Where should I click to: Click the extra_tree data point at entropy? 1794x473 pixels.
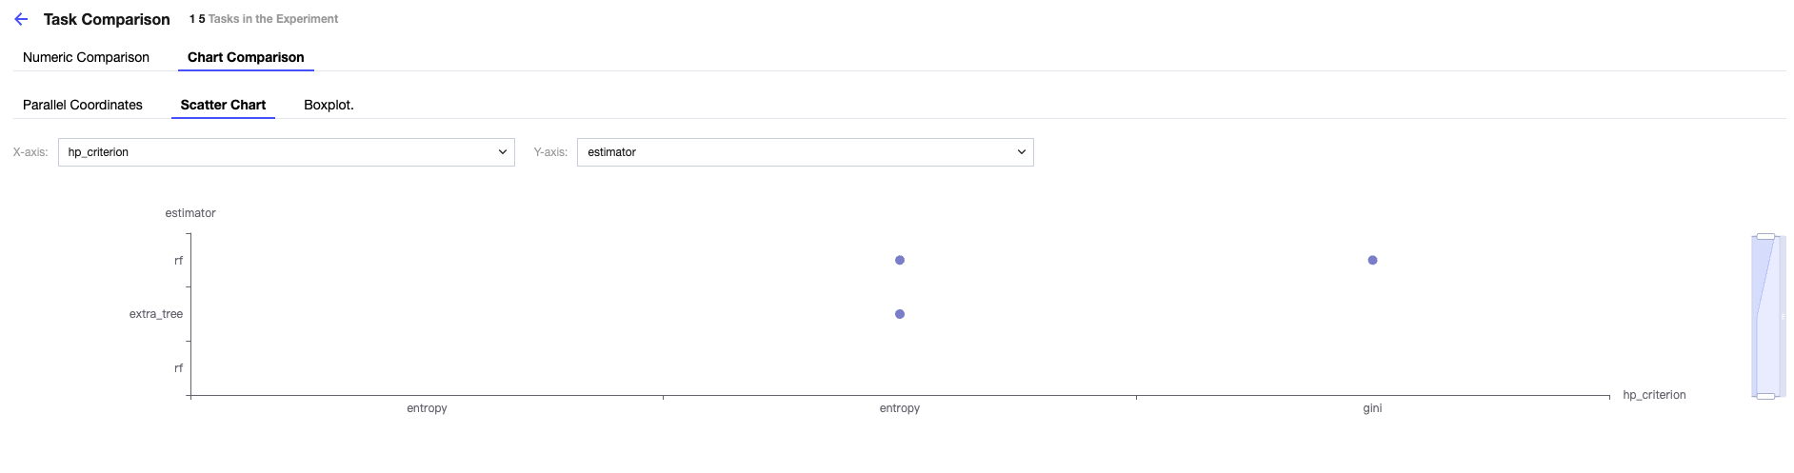(x=900, y=314)
